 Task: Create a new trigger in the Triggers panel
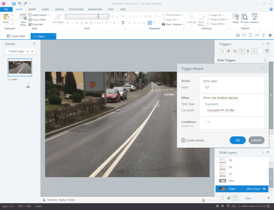(222, 51)
